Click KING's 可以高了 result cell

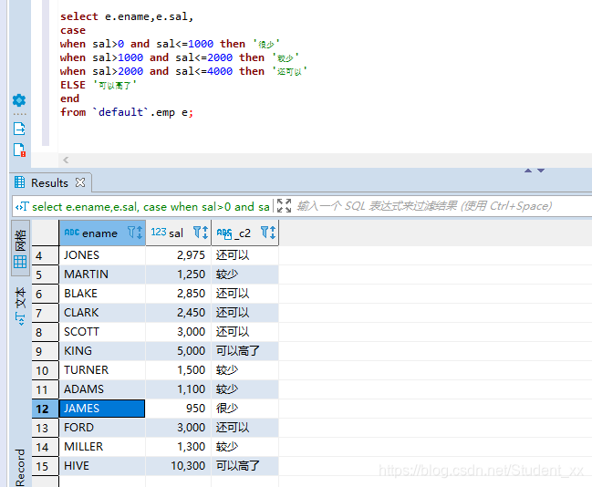tap(244, 351)
